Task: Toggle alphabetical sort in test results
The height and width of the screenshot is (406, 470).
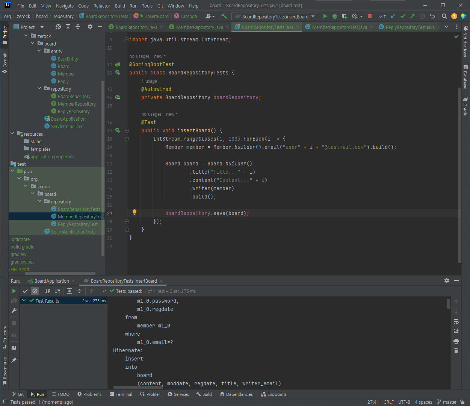Action: point(47,291)
